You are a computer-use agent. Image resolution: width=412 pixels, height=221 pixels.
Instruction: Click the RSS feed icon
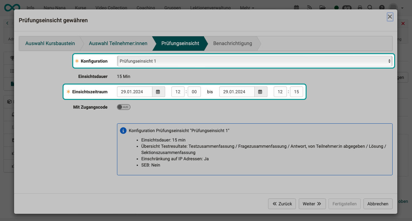(x=309, y=7)
